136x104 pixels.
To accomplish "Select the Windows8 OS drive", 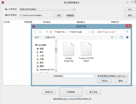I will (46, 70).
